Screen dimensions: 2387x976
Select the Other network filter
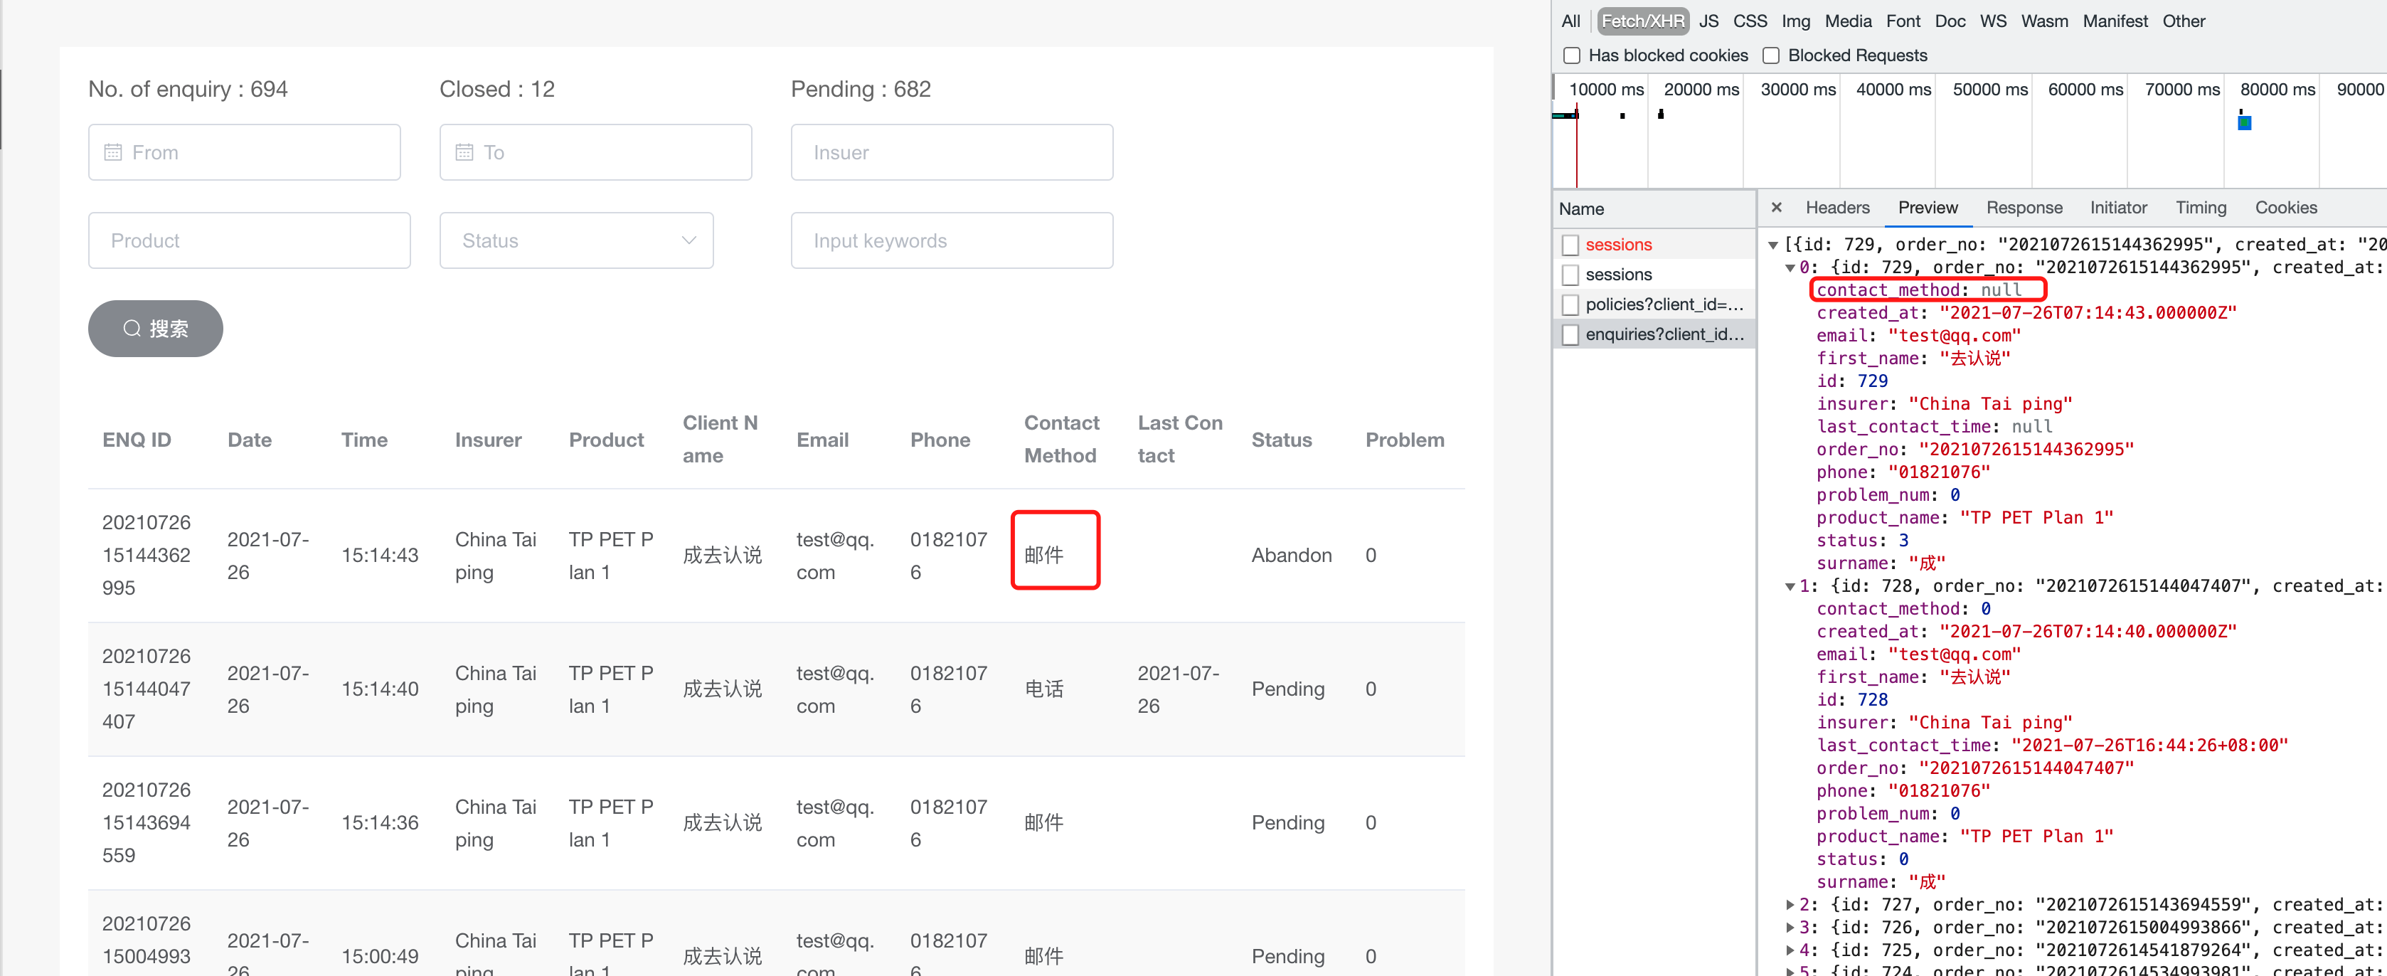(2183, 21)
